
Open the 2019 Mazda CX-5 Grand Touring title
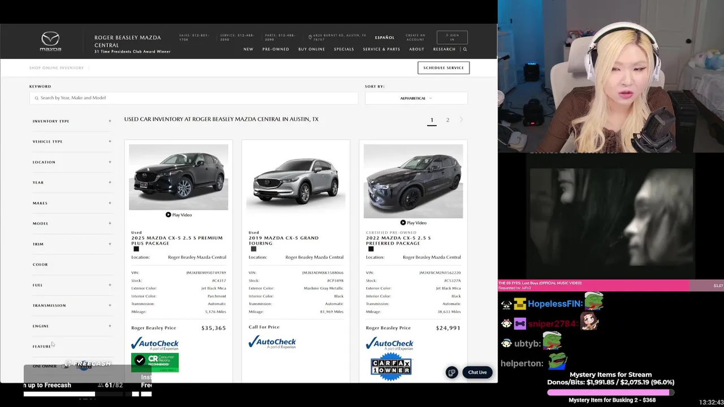[x=283, y=240]
